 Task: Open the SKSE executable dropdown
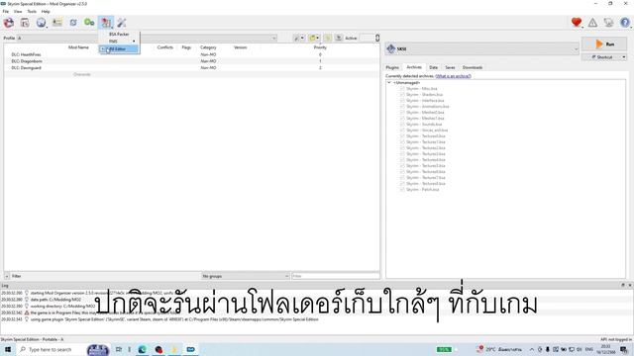point(482,48)
